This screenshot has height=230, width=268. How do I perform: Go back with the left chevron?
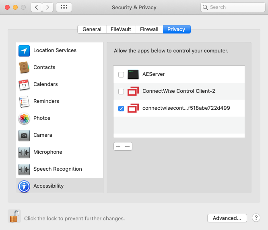coord(36,7)
